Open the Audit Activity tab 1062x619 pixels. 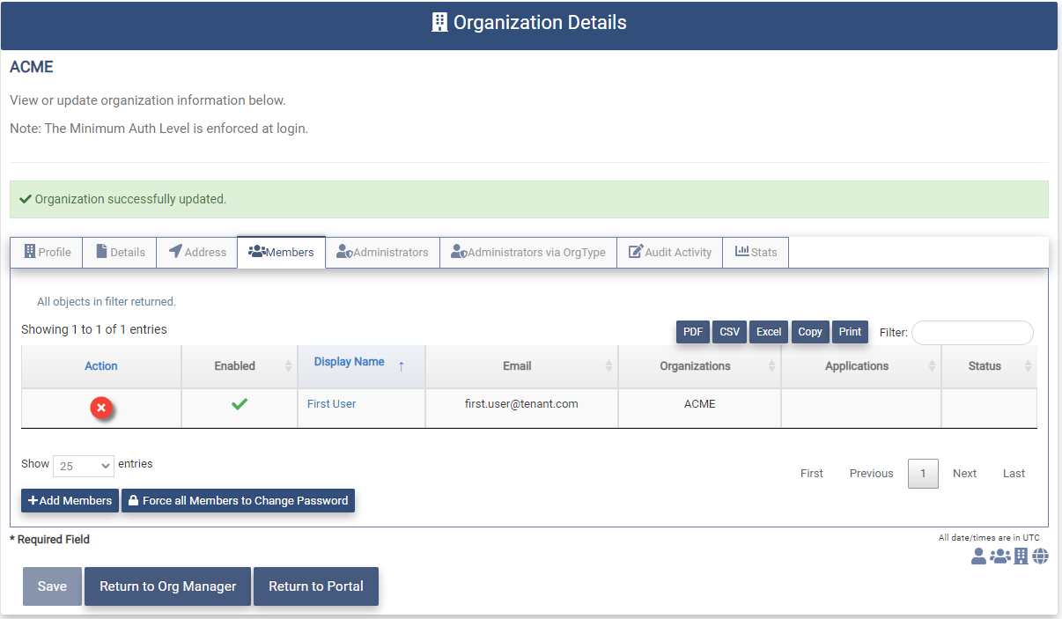pos(670,252)
